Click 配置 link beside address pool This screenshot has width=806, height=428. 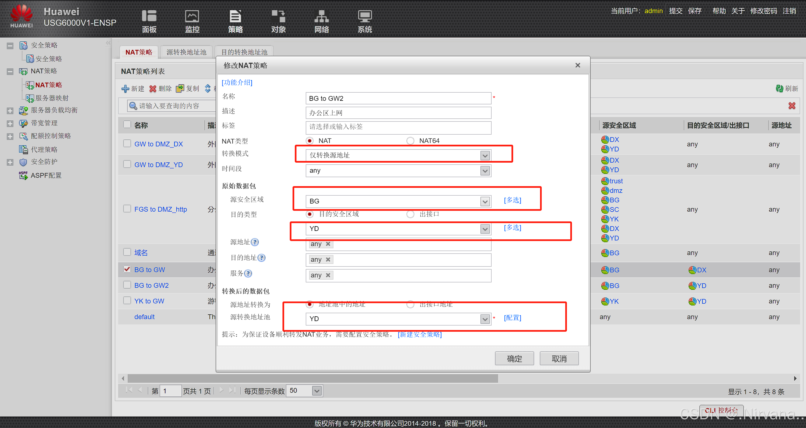click(x=513, y=317)
